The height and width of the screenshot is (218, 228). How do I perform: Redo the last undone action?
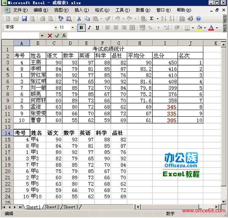pos(130,19)
